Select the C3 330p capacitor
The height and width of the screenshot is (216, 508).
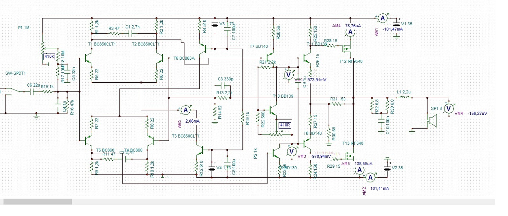point(223,85)
